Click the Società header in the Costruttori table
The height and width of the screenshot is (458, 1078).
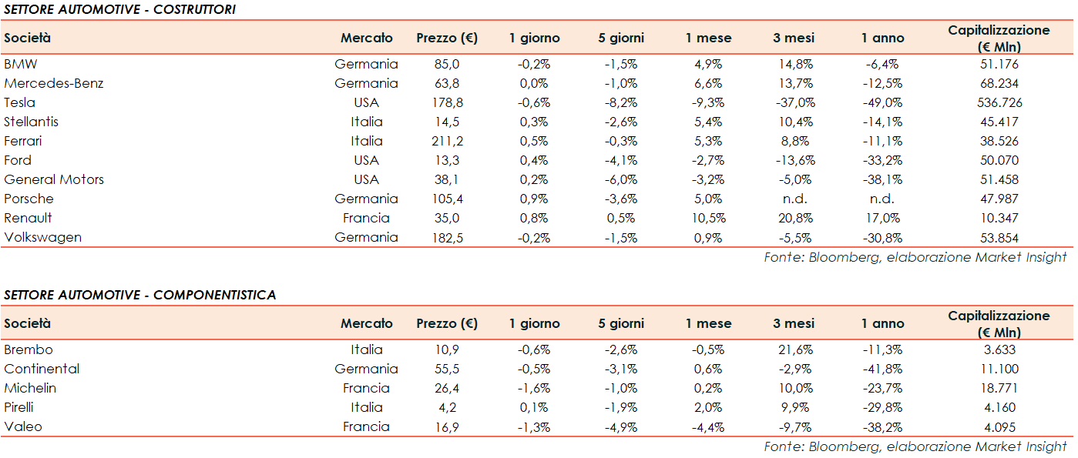(x=28, y=38)
